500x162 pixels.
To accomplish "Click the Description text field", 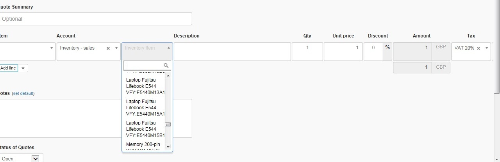I will click(232, 52).
